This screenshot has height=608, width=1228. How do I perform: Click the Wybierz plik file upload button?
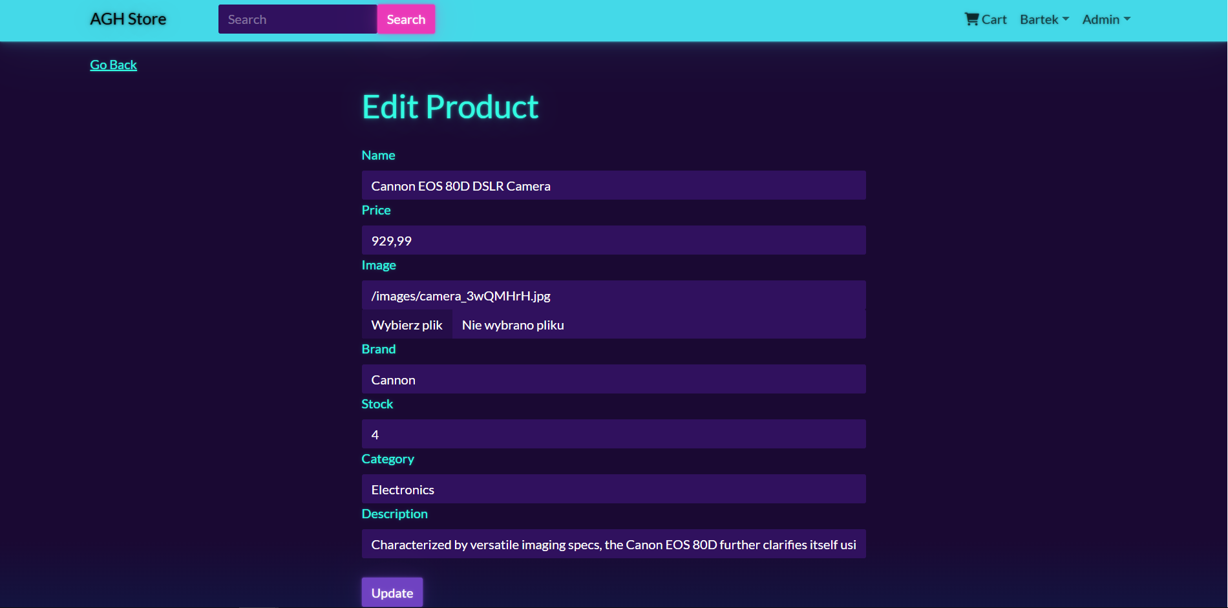point(407,324)
